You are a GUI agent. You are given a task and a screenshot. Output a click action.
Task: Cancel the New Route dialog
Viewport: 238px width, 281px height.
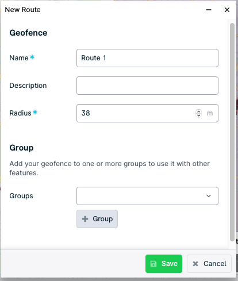209,264
